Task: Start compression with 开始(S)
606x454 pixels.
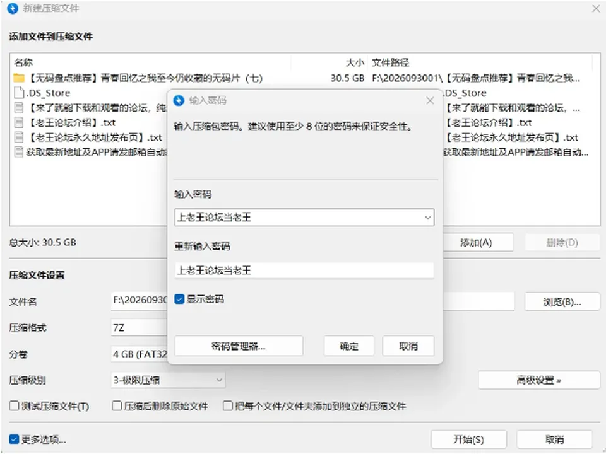Action: 468,439
